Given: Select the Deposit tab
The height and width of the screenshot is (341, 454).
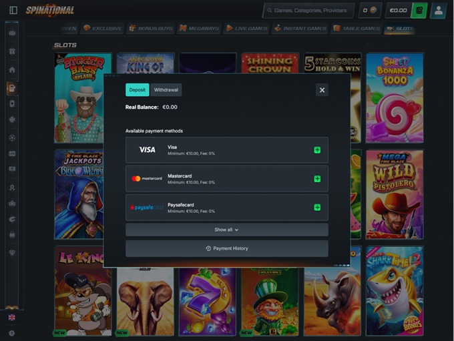Looking at the screenshot, I should (137, 90).
